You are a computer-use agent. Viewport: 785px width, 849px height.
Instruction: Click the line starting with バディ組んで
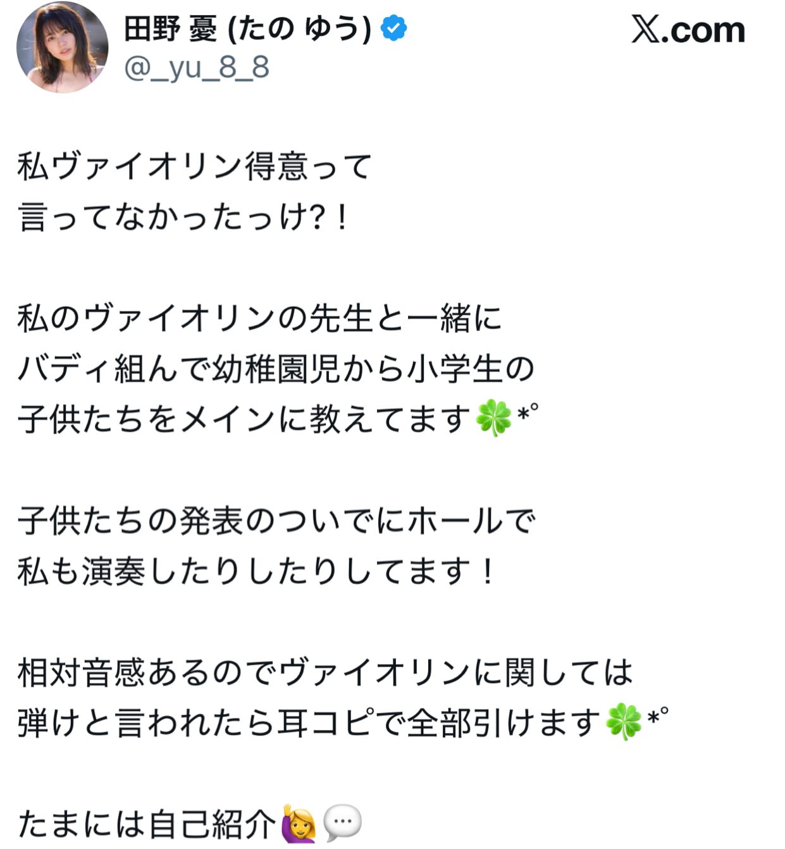[276, 369]
